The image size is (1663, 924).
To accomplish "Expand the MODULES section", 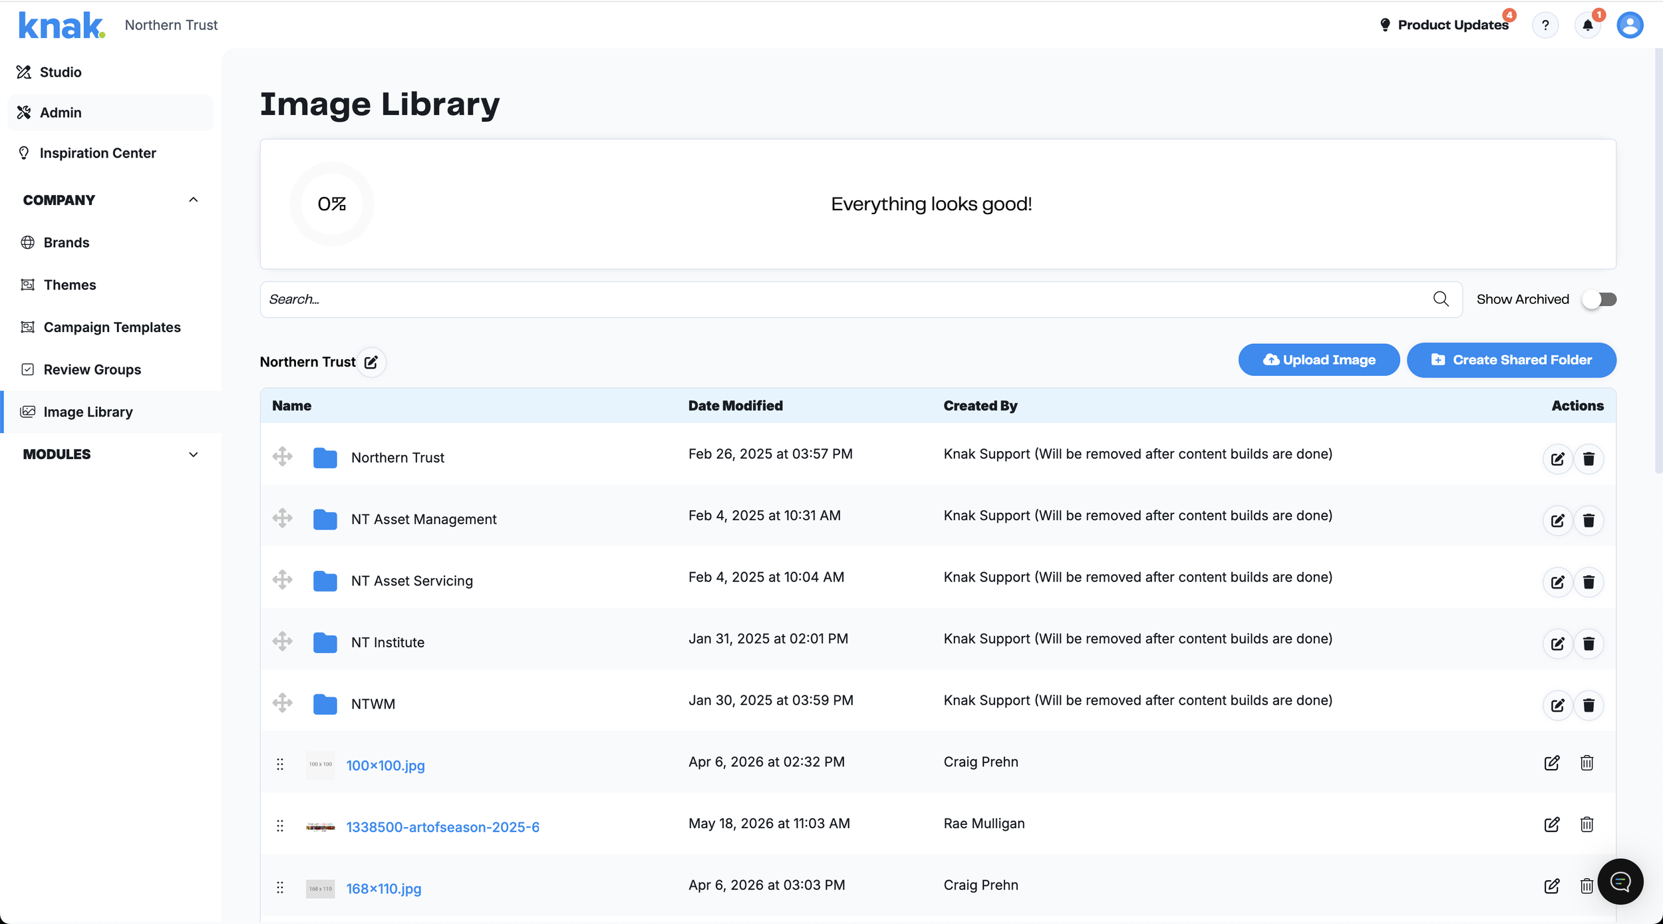I will pyautogui.click(x=194, y=454).
